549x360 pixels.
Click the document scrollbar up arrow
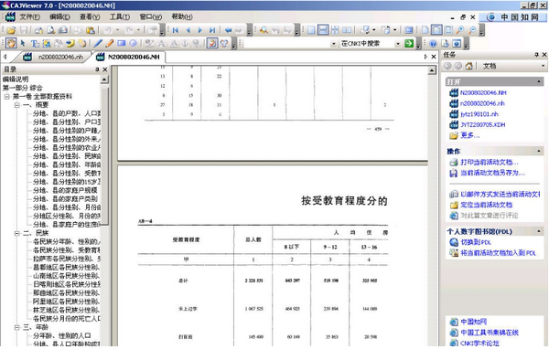point(432,71)
